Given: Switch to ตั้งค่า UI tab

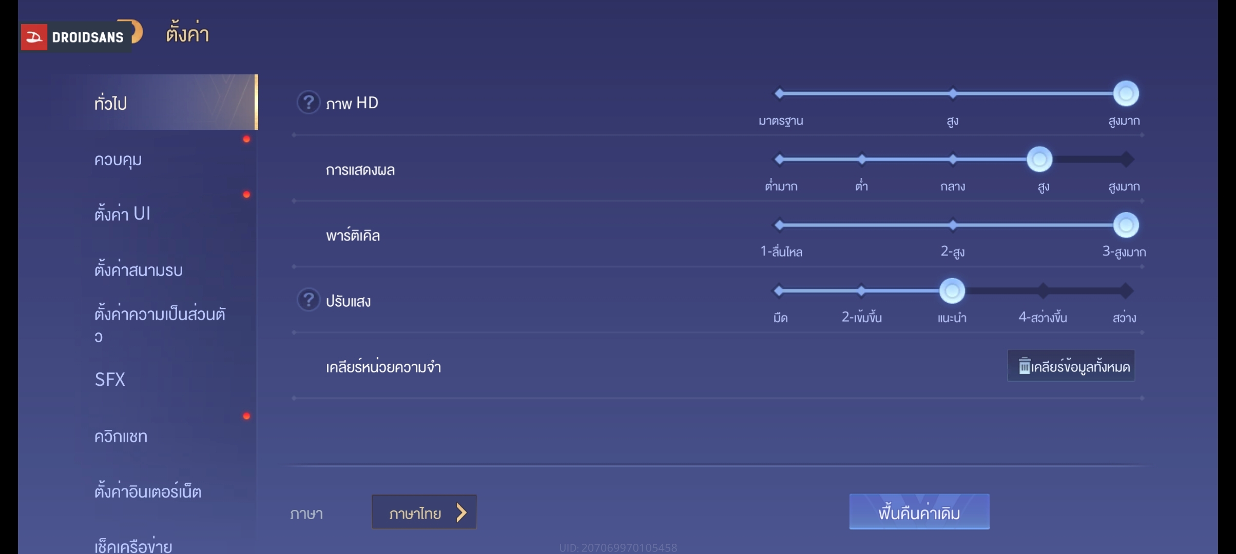Looking at the screenshot, I should coord(122,213).
